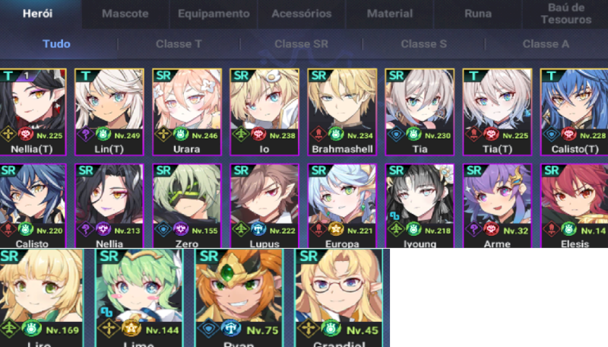Image resolution: width=608 pixels, height=347 pixels.
Task: Open Baú de Tesouros tab
Action: click(565, 14)
